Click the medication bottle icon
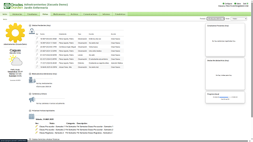The height and width of the screenshot is (142, 253). tap(32, 80)
